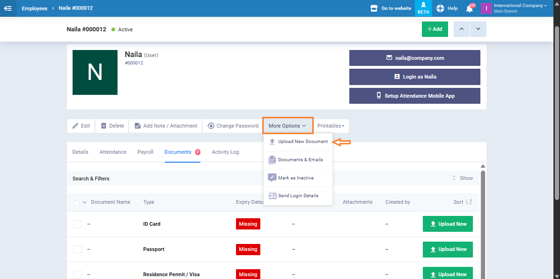Expand the More Options dropdown
The width and height of the screenshot is (560, 279).
pos(287,126)
